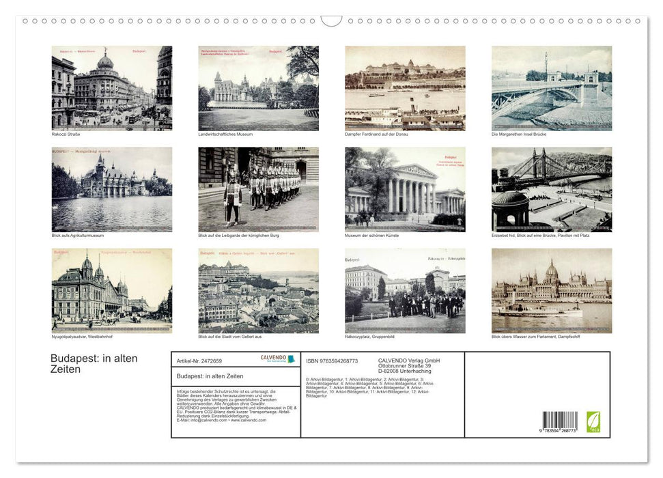The height and width of the screenshot is (478, 663).
Task: Click the caption 'Rakoczi Straße'
Action: pyautogui.click(x=66, y=134)
